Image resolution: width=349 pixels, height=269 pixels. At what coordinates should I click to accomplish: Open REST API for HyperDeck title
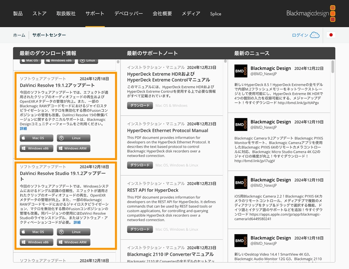(153, 190)
